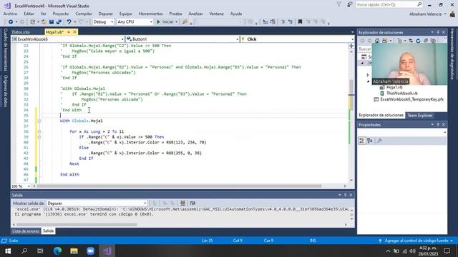This screenshot has height=257, width=458.
Task: Click the comment selected lines icon
Action: [283, 22]
